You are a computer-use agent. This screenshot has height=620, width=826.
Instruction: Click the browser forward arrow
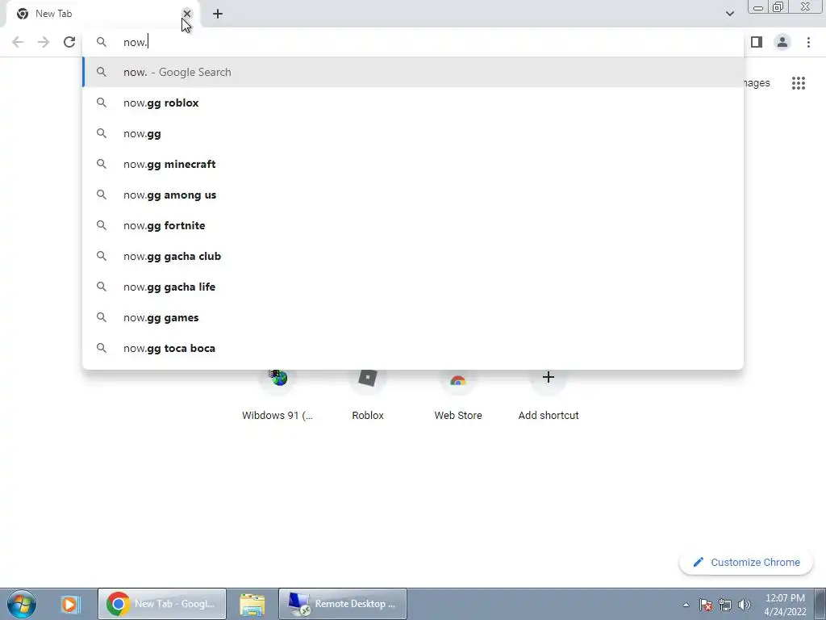click(x=44, y=42)
